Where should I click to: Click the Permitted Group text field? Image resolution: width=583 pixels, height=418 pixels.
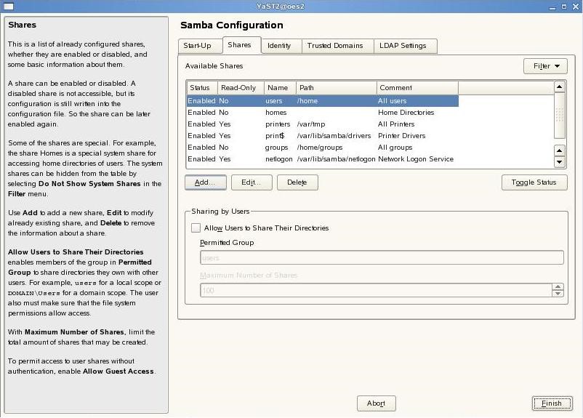pyautogui.click(x=382, y=257)
